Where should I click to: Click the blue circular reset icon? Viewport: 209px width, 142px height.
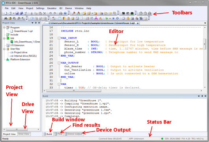click(x=118, y=18)
